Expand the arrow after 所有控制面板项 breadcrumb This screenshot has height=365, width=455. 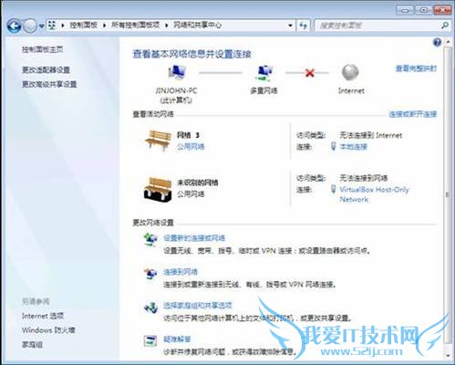click(167, 26)
